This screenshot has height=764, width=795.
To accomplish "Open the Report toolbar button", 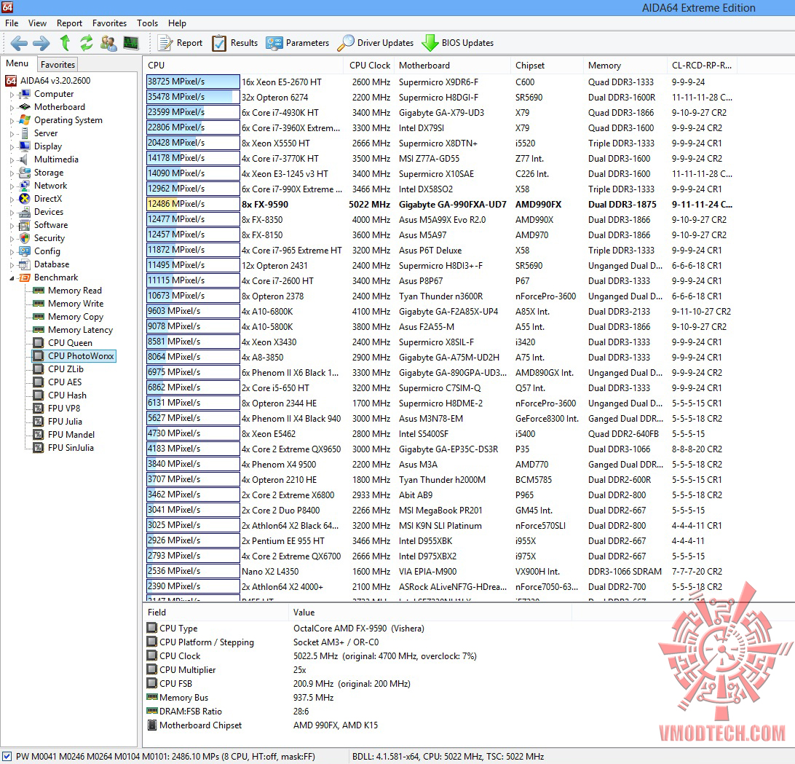I will point(180,43).
